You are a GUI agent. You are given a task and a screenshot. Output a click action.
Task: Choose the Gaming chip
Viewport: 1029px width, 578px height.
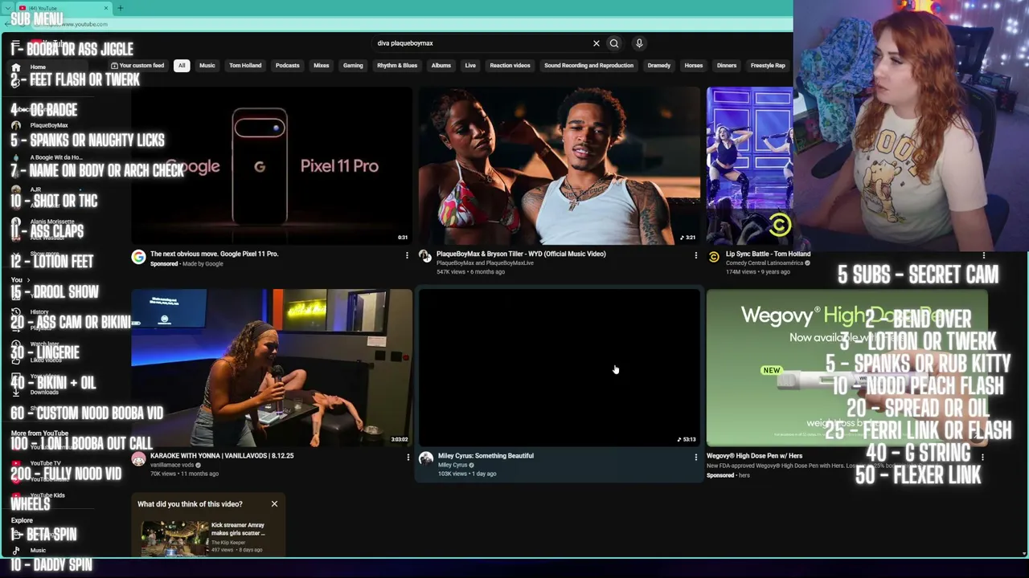click(x=353, y=66)
